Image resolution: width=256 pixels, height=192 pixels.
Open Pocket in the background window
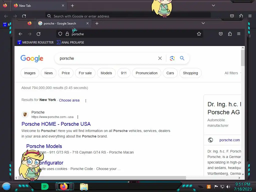tap(232, 16)
